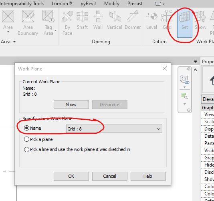Click the Show work plane tool
The image size is (214, 201).
click(x=200, y=20)
